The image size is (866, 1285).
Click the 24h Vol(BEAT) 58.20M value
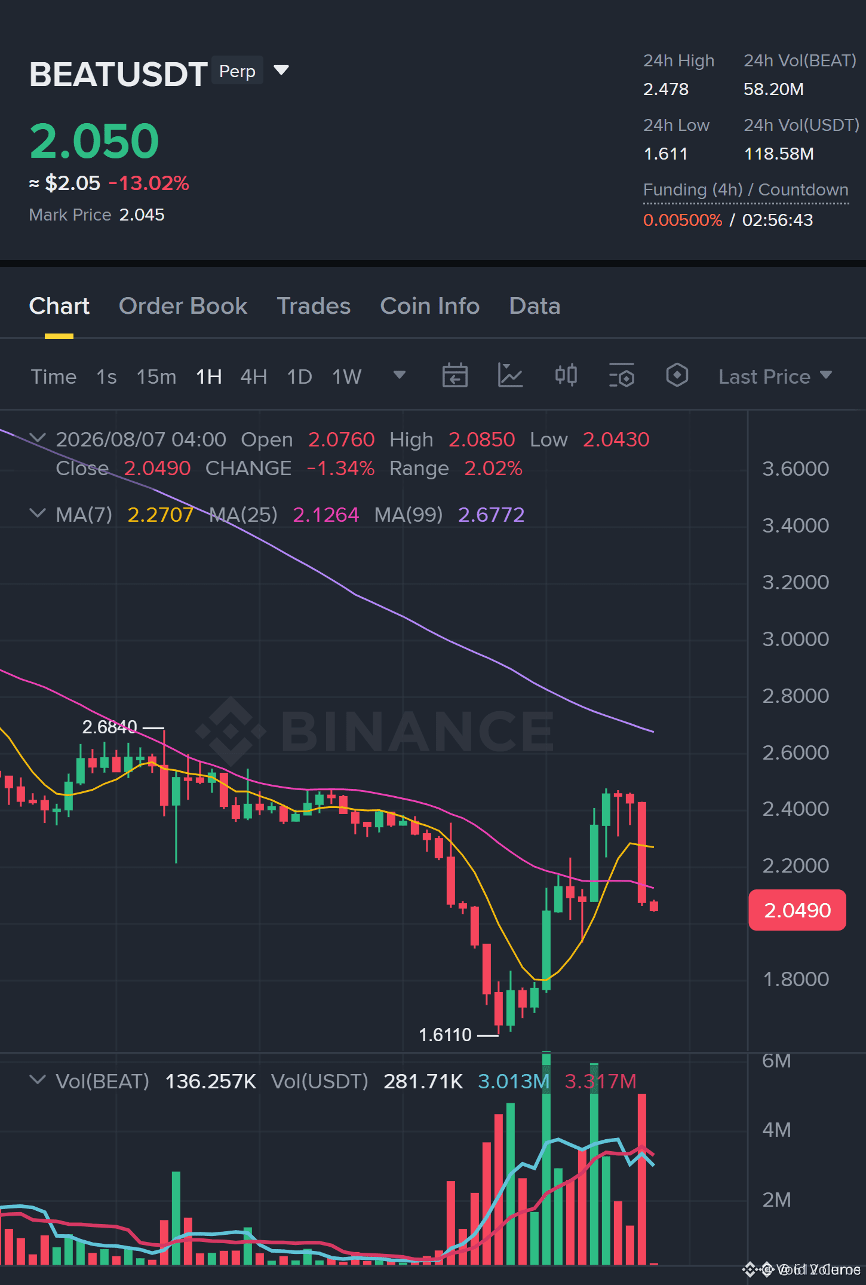tap(773, 89)
